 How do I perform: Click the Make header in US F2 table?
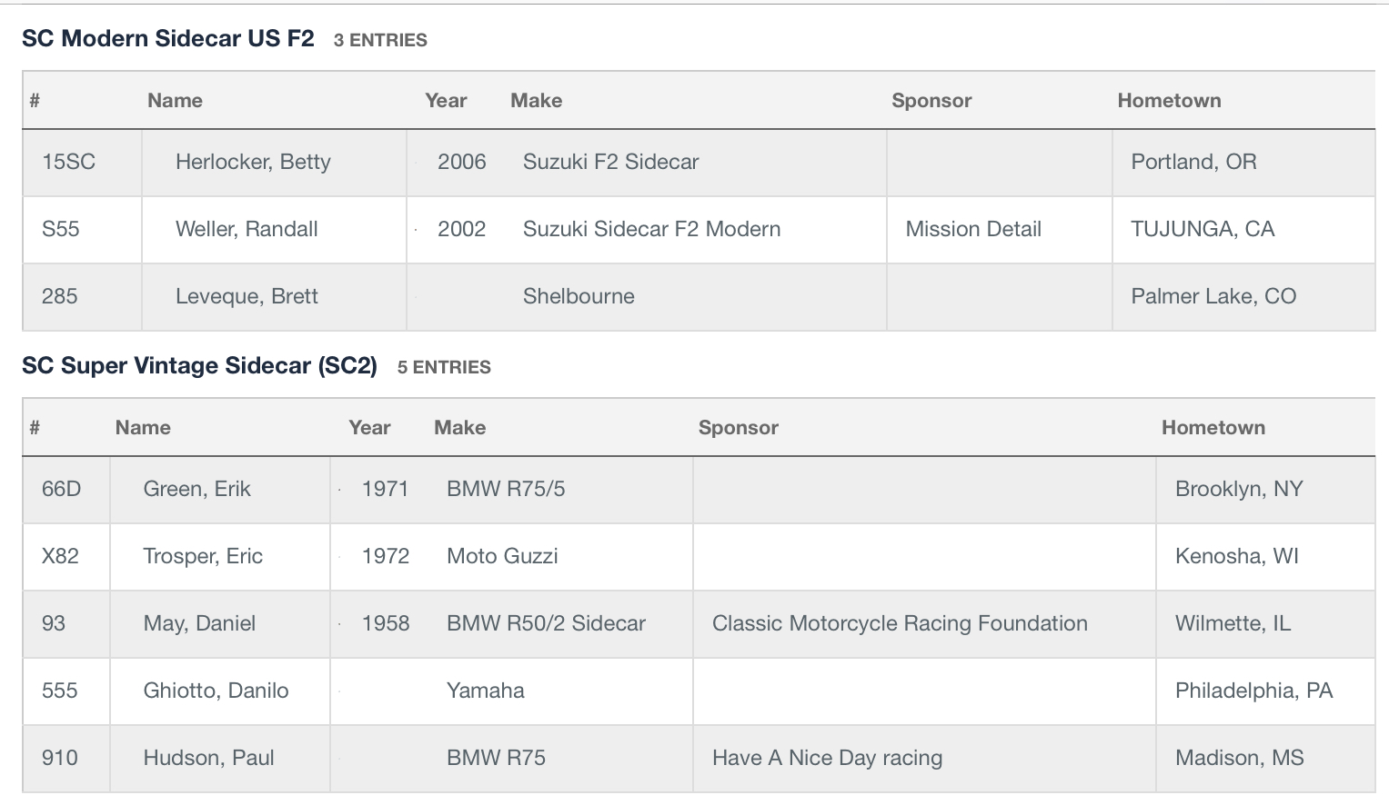(x=536, y=101)
